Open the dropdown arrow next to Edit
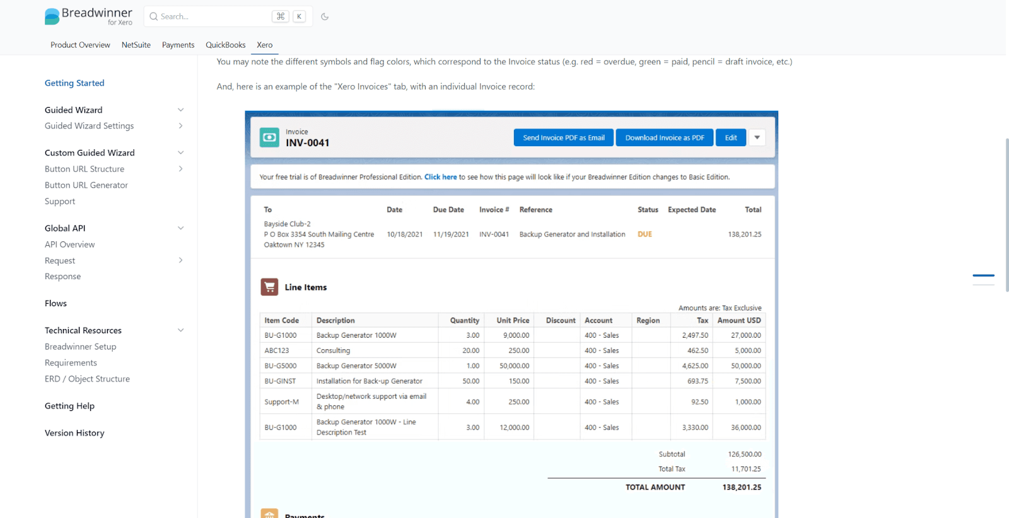Image resolution: width=1009 pixels, height=518 pixels. pyautogui.click(x=757, y=137)
